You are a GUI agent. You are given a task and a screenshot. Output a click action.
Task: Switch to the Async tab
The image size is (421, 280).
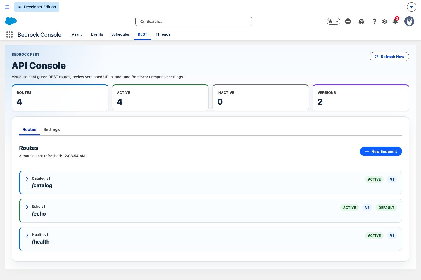click(x=77, y=34)
